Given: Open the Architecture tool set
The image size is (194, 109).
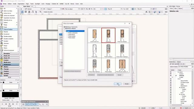Looking at the screenshot, I should (x=10, y=64).
